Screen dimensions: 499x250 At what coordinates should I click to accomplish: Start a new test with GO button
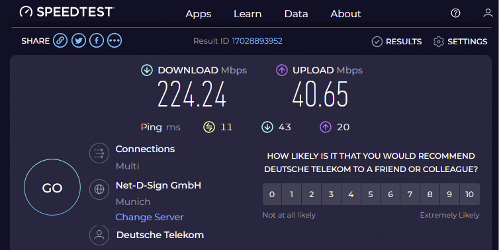point(52,187)
